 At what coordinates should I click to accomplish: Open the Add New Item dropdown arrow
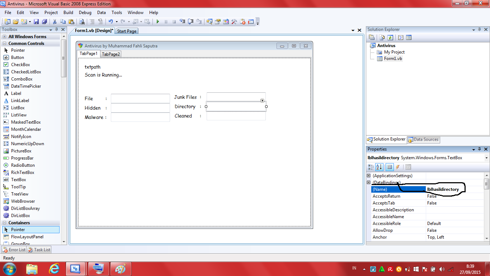click(x=30, y=22)
